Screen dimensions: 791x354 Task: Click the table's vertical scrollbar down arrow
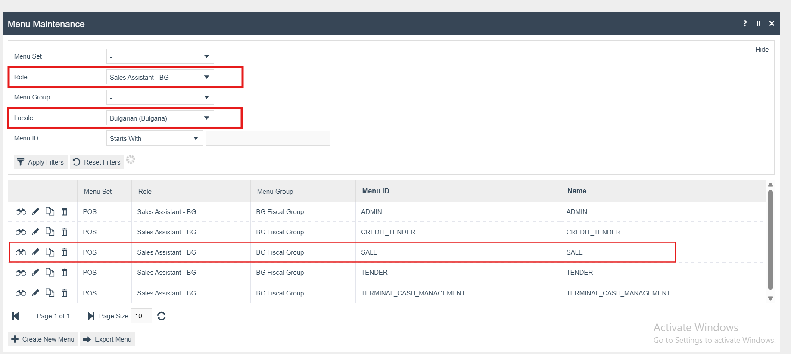(770, 298)
